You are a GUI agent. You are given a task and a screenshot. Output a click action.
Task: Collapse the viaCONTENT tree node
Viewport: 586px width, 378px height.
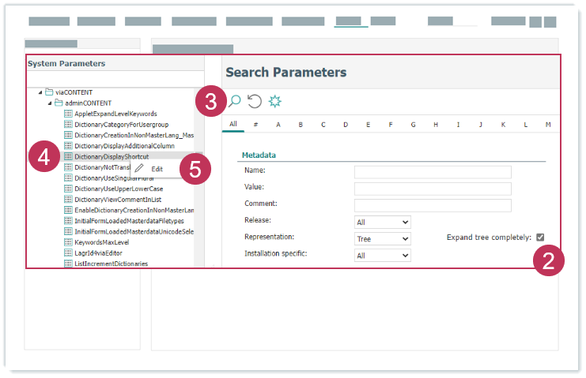(40, 92)
